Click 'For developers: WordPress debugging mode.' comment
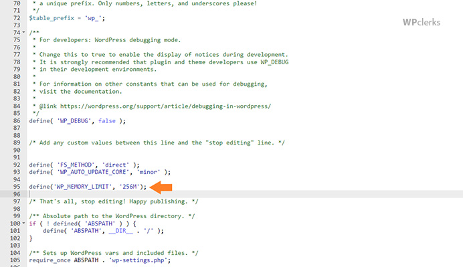The image size is (463, 267). pyautogui.click(x=110, y=40)
